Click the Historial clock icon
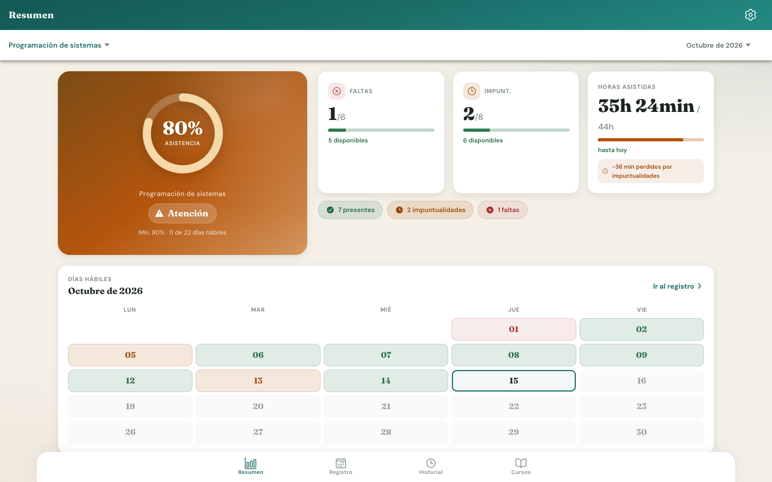This screenshot has width=772, height=482. tap(431, 463)
